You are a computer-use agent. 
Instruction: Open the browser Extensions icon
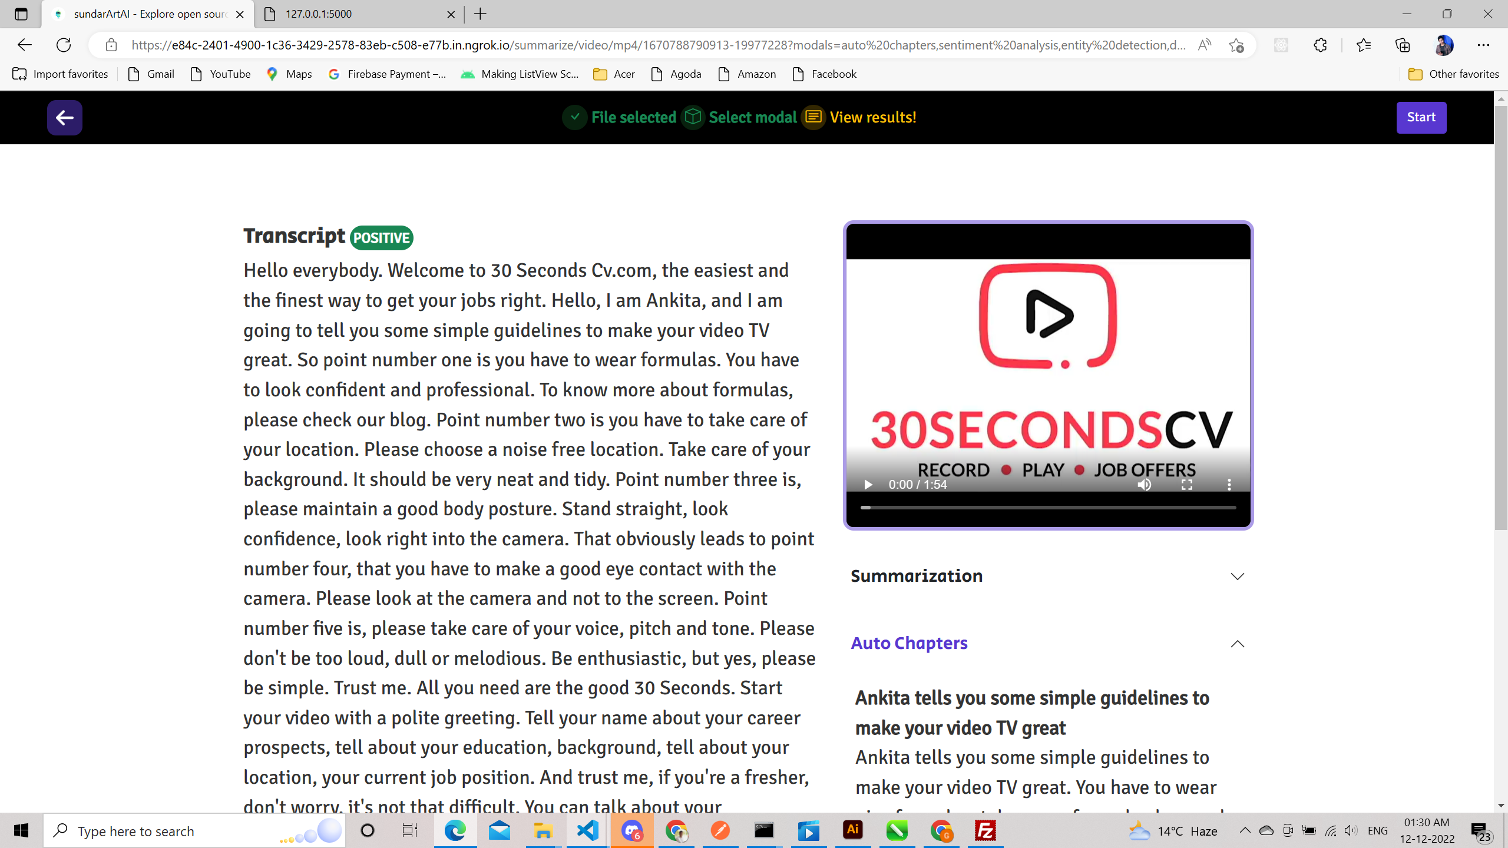coord(1320,45)
